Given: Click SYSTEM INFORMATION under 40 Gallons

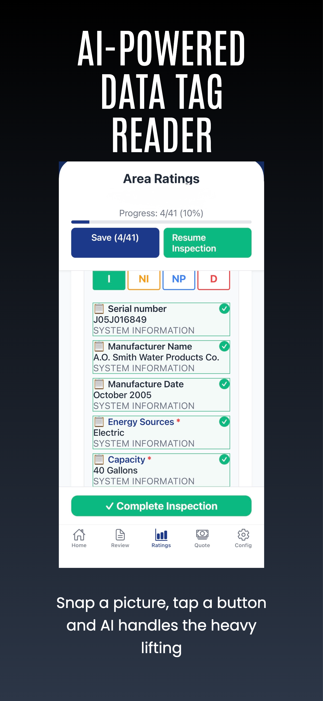Looking at the screenshot, I should [x=144, y=481].
